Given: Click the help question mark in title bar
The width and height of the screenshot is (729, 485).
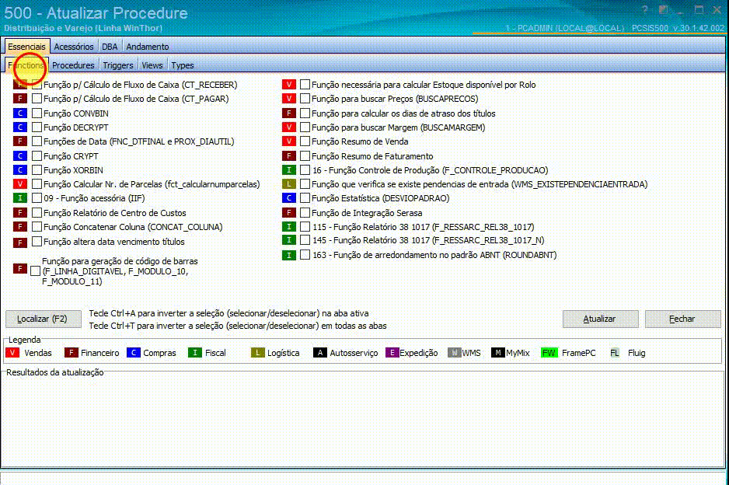Looking at the screenshot, I should 644,9.
